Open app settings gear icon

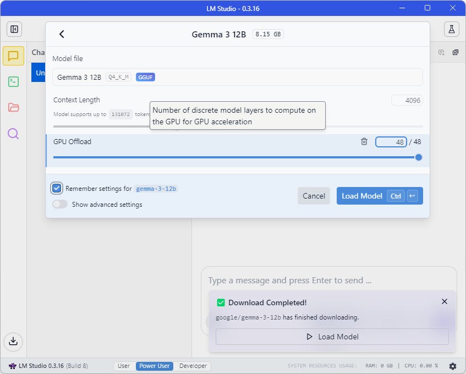click(453, 366)
